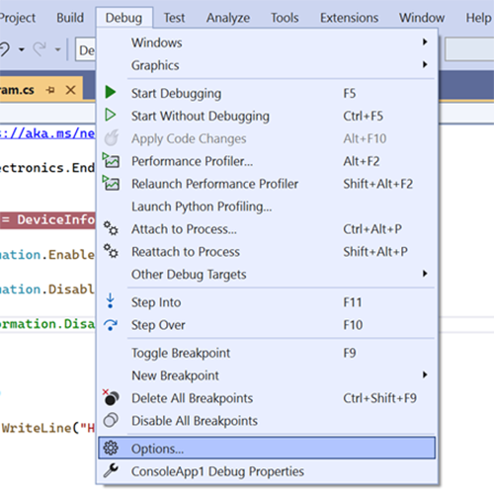The width and height of the screenshot is (494, 496).
Task: Click the WriteLine code line
Action: pyautogui.click(x=48, y=428)
